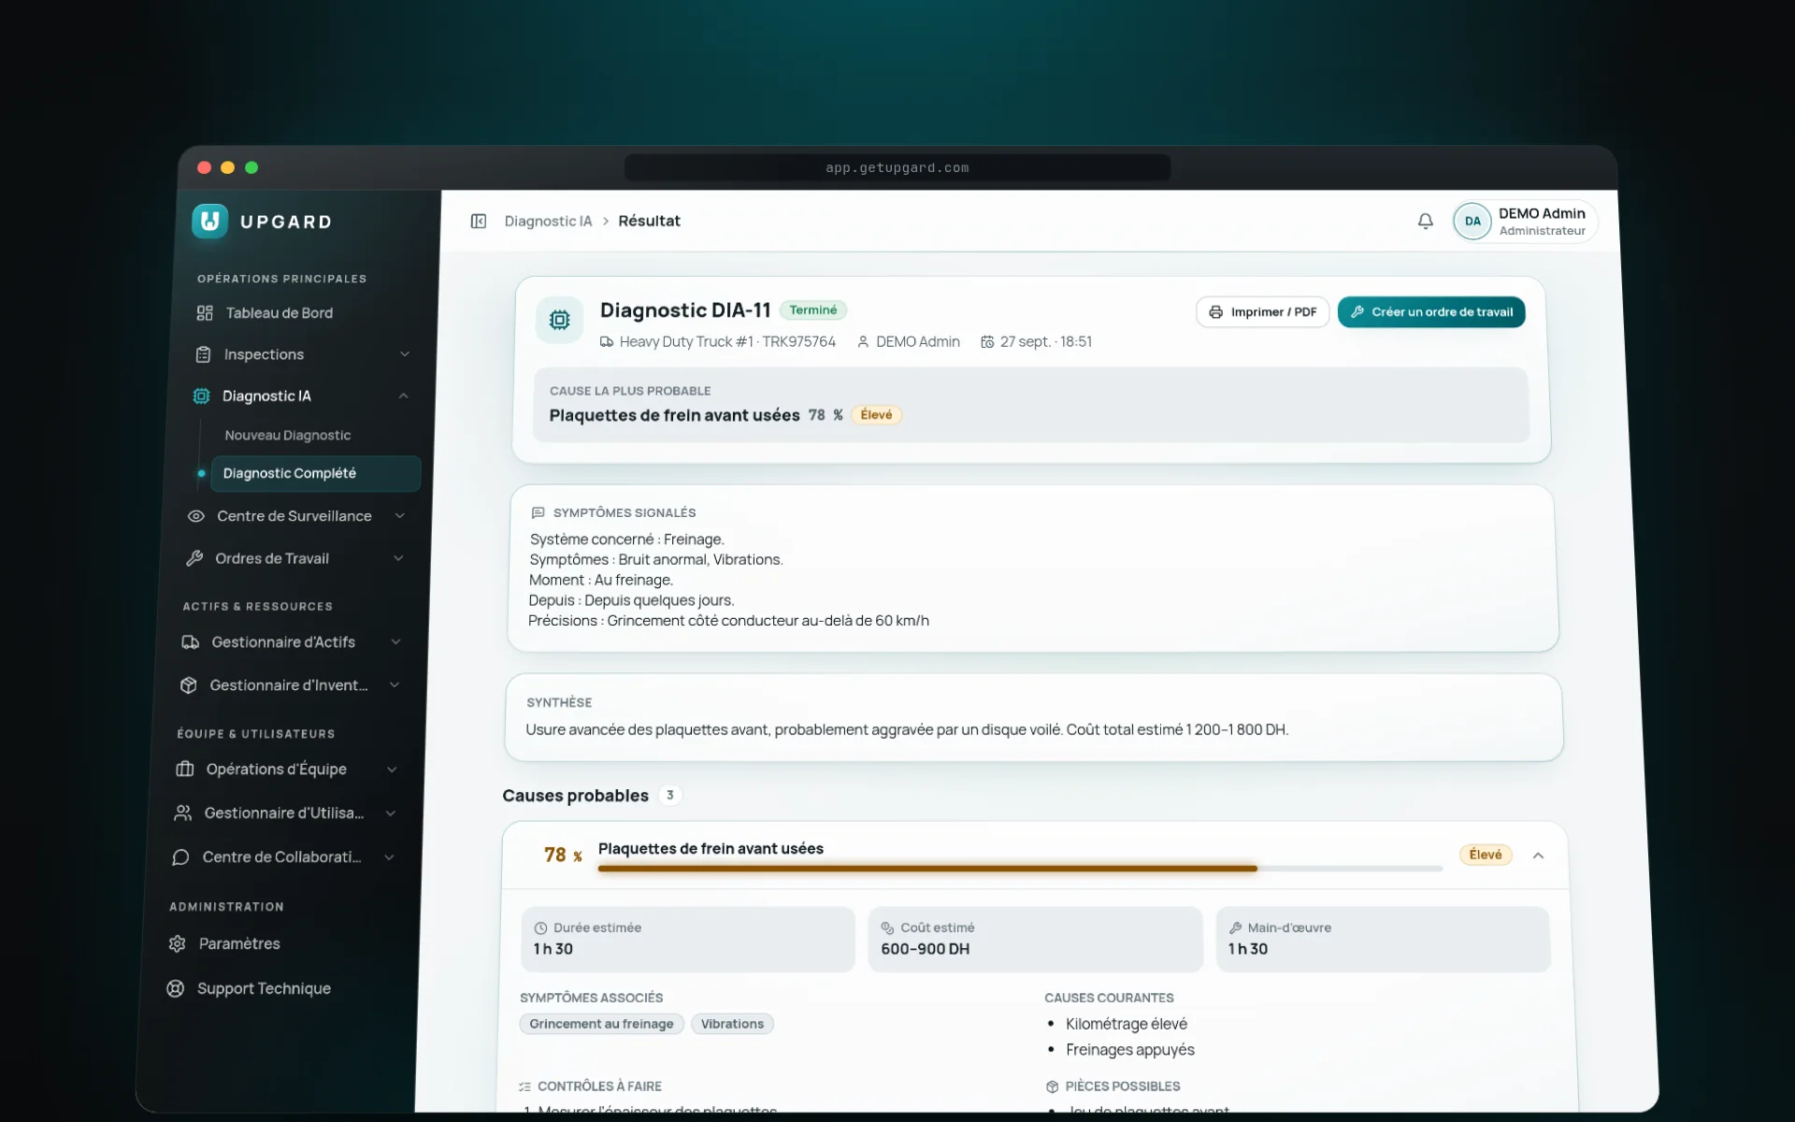Click the Gestionnaire d'Inventaire box icon
This screenshot has width=1795, height=1122.
pyautogui.click(x=189, y=685)
